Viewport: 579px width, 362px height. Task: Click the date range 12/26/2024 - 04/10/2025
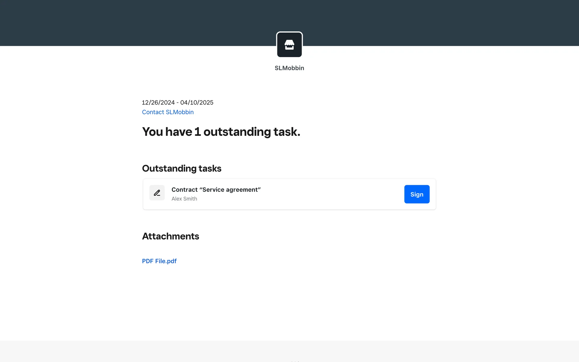coord(177,103)
